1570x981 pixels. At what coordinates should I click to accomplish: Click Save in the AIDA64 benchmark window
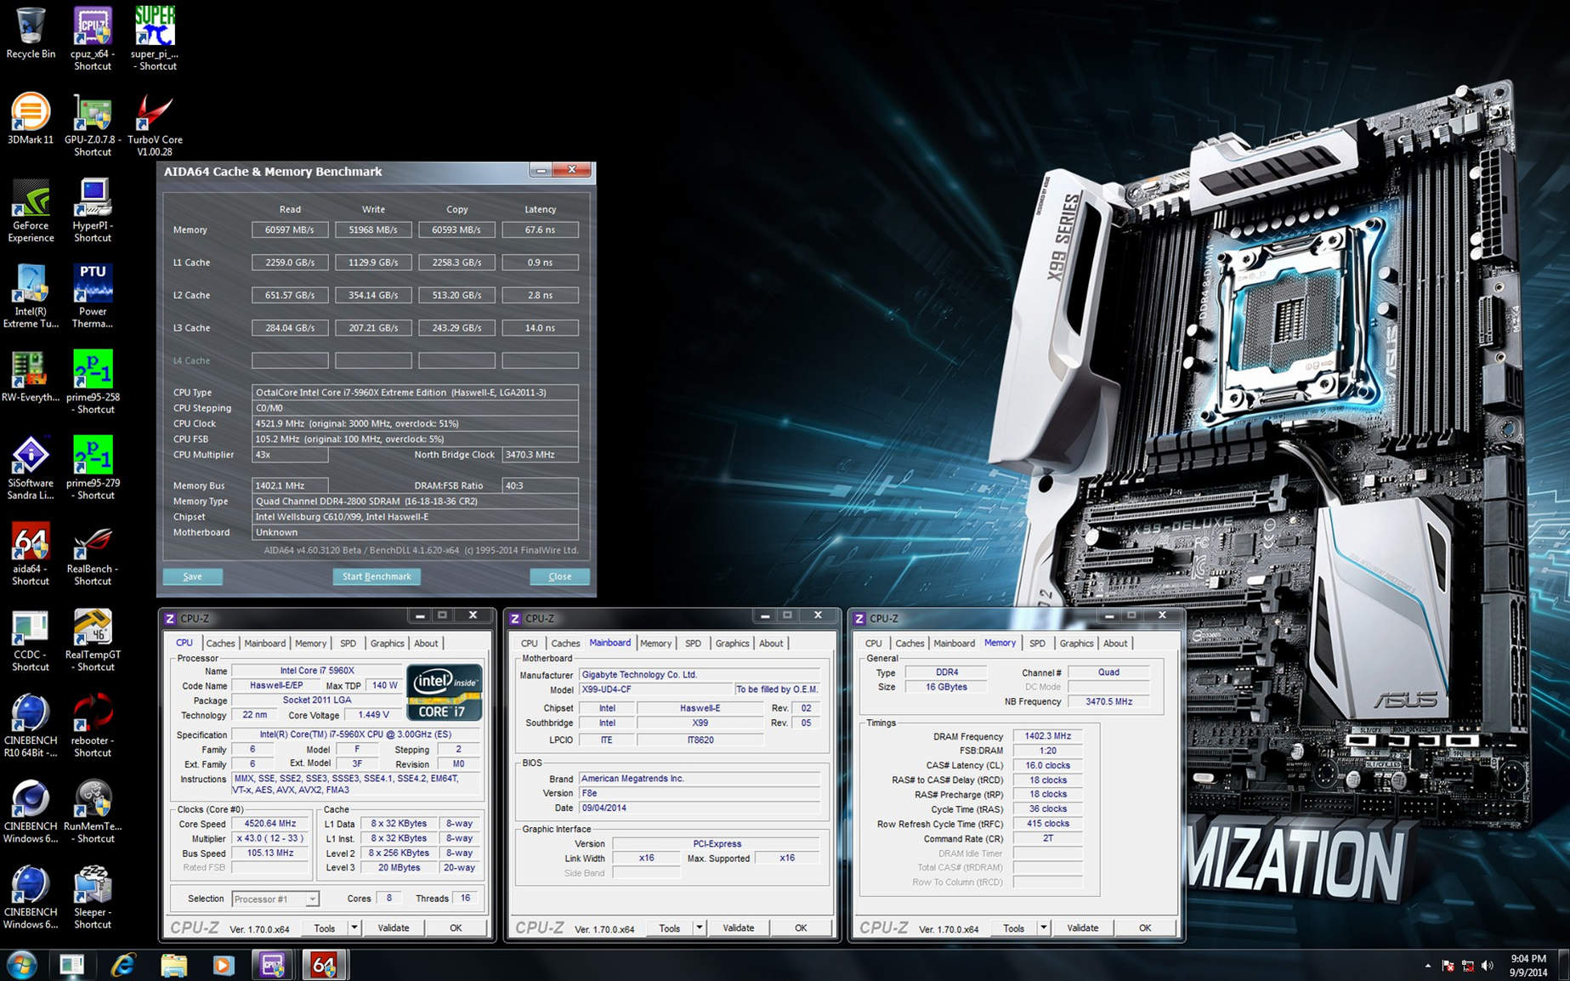pos(193,576)
